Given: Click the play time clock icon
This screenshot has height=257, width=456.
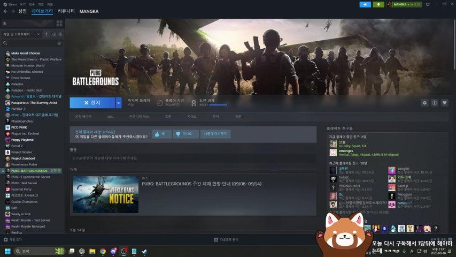Looking at the screenshot, I should point(160,103).
